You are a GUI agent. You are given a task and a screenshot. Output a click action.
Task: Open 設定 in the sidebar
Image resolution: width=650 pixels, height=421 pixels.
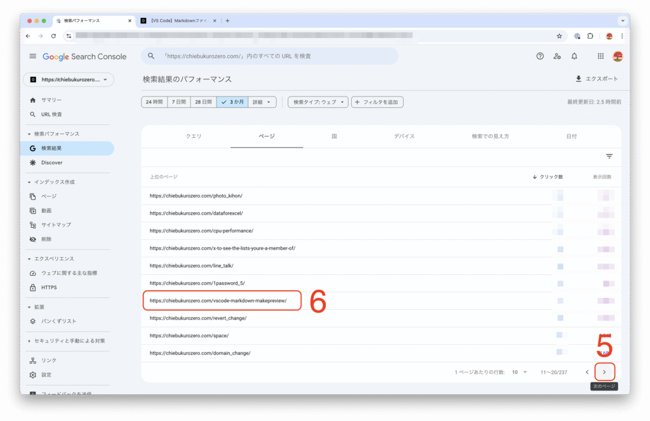point(69,375)
